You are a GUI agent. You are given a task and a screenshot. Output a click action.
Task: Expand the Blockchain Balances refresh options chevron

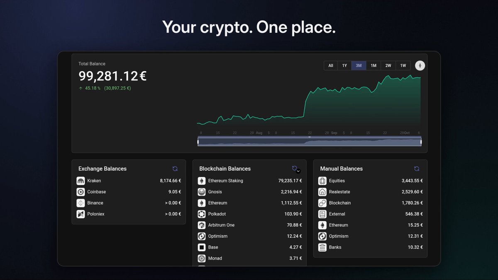click(298, 171)
